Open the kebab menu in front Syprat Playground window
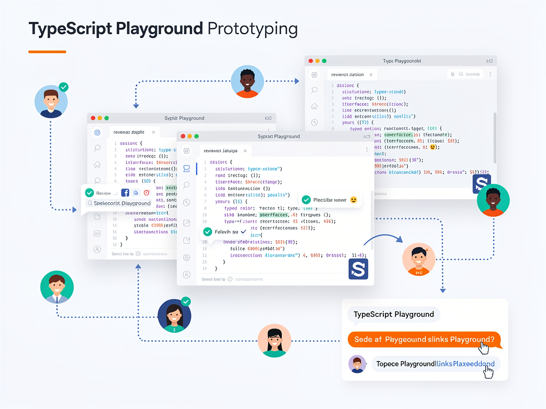The image size is (546, 409). [367, 149]
